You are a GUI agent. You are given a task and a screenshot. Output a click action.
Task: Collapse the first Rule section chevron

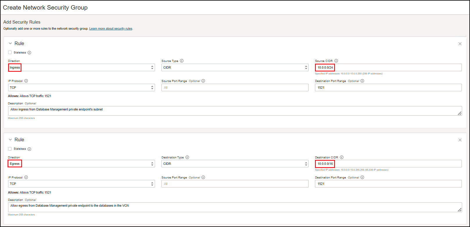pyautogui.click(x=10, y=43)
